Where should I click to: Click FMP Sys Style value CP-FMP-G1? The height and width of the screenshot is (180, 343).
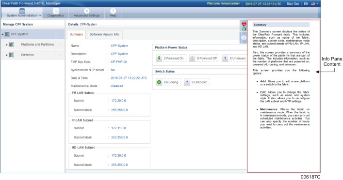click(119, 62)
